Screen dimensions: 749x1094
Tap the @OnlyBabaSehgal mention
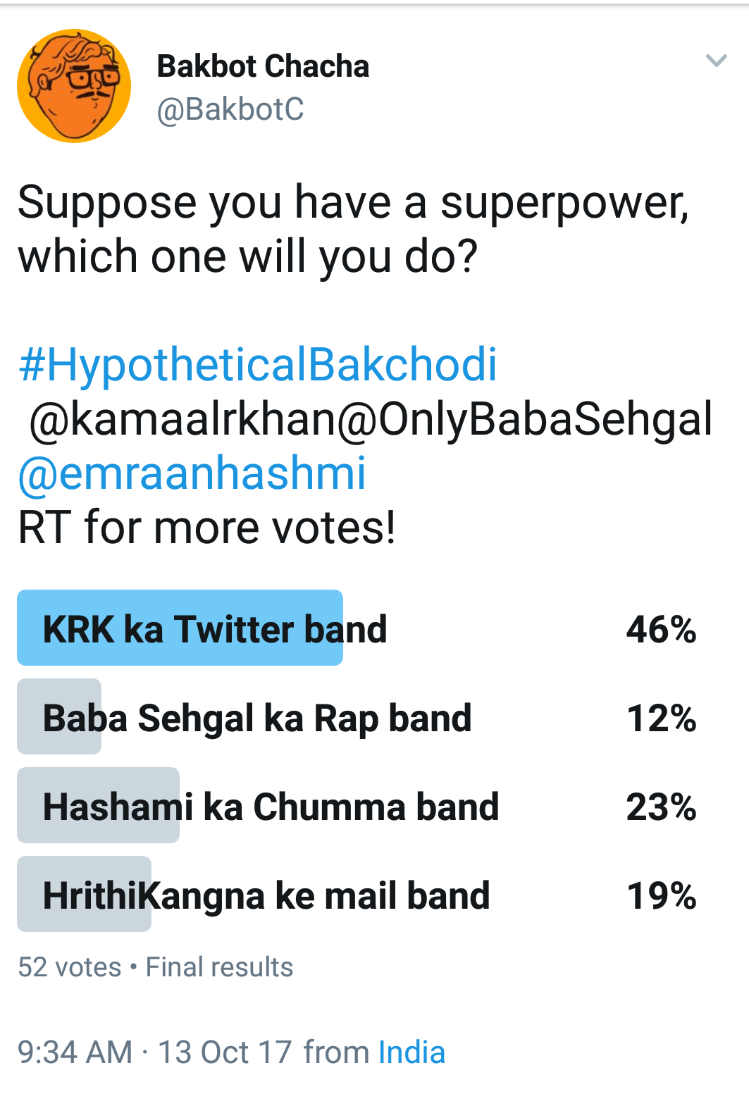click(x=525, y=418)
